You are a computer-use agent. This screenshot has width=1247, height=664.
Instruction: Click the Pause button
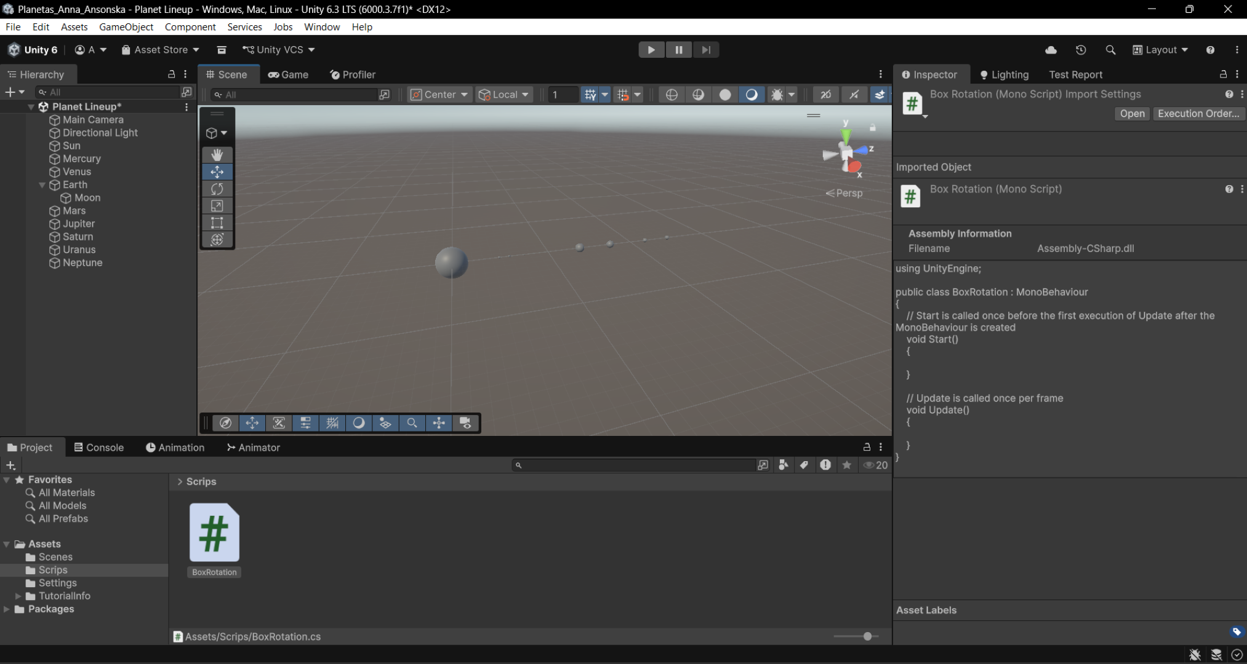(x=678, y=50)
